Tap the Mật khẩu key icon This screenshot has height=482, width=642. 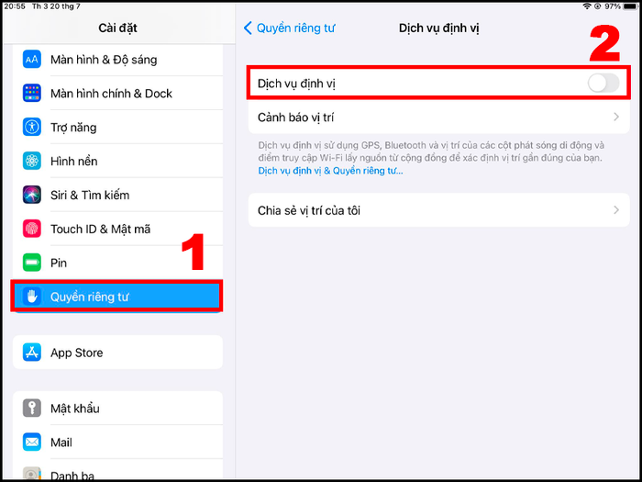coord(32,409)
